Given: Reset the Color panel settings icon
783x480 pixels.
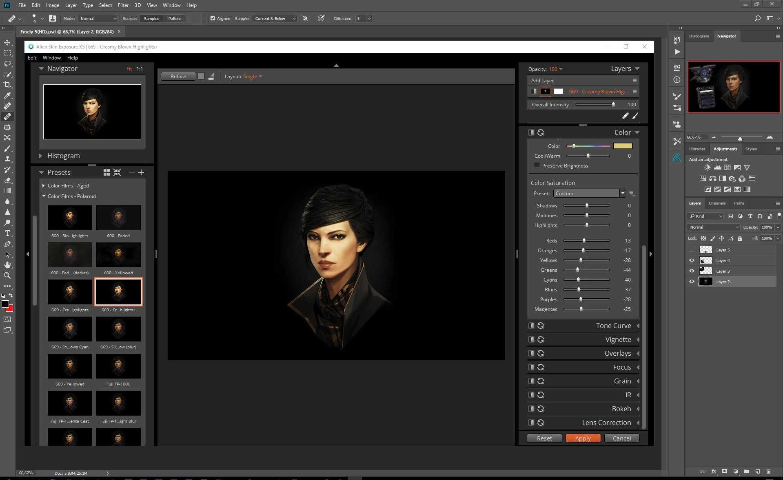Looking at the screenshot, I should (x=541, y=132).
